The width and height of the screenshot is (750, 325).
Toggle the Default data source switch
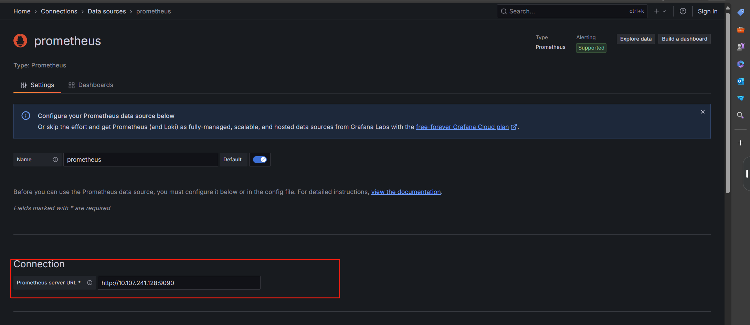[x=260, y=160]
